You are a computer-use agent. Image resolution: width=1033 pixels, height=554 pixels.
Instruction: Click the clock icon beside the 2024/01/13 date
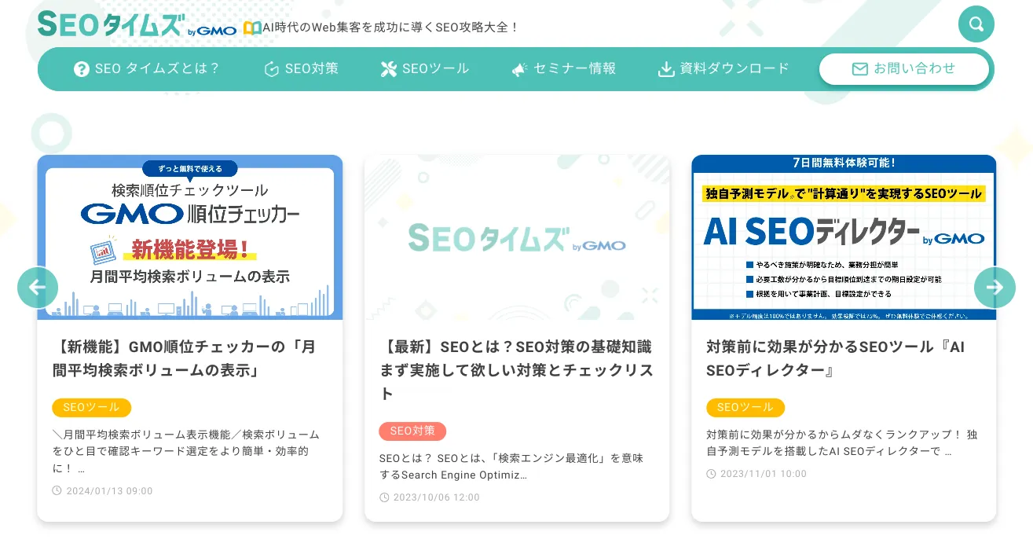pos(57,490)
